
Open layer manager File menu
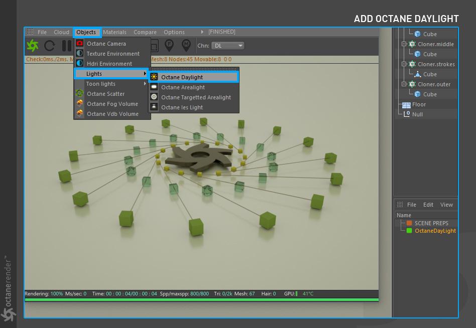click(411, 204)
